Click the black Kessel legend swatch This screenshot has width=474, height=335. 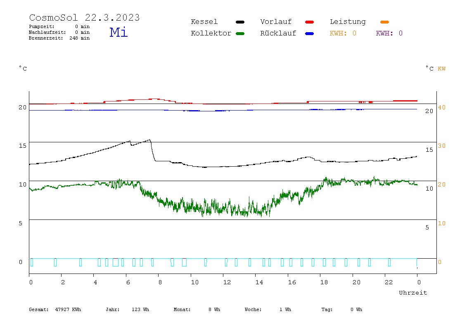coord(240,22)
